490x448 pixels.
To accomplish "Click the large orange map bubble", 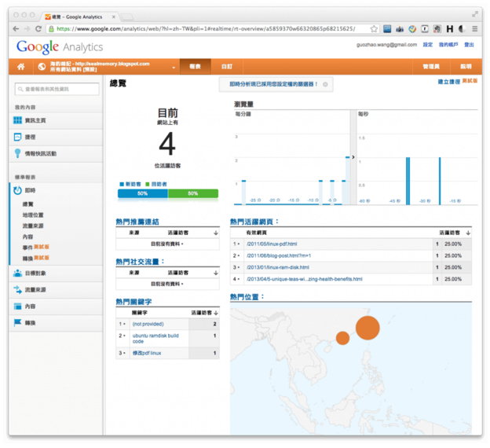I will [367, 328].
